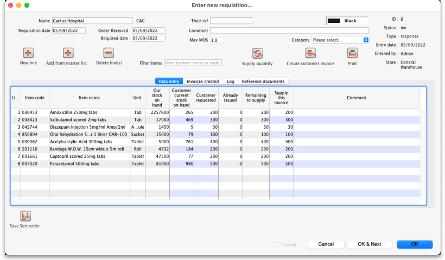Open the Log tab
This screenshot has height=260, width=445.
231,81
